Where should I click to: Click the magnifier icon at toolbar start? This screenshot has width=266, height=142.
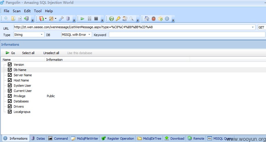[6, 19]
